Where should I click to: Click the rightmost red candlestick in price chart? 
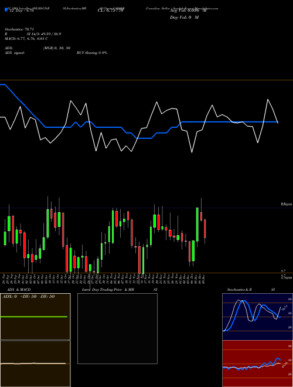pos(205,229)
